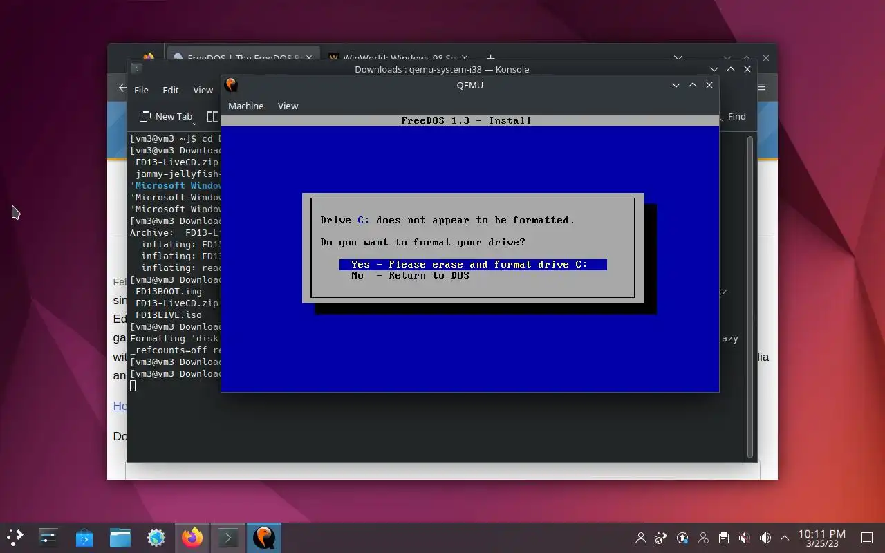Click the bold 'Microsoft Window' terminal line
The width and height of the screenshot is (885, 553).
click(176, 185)
